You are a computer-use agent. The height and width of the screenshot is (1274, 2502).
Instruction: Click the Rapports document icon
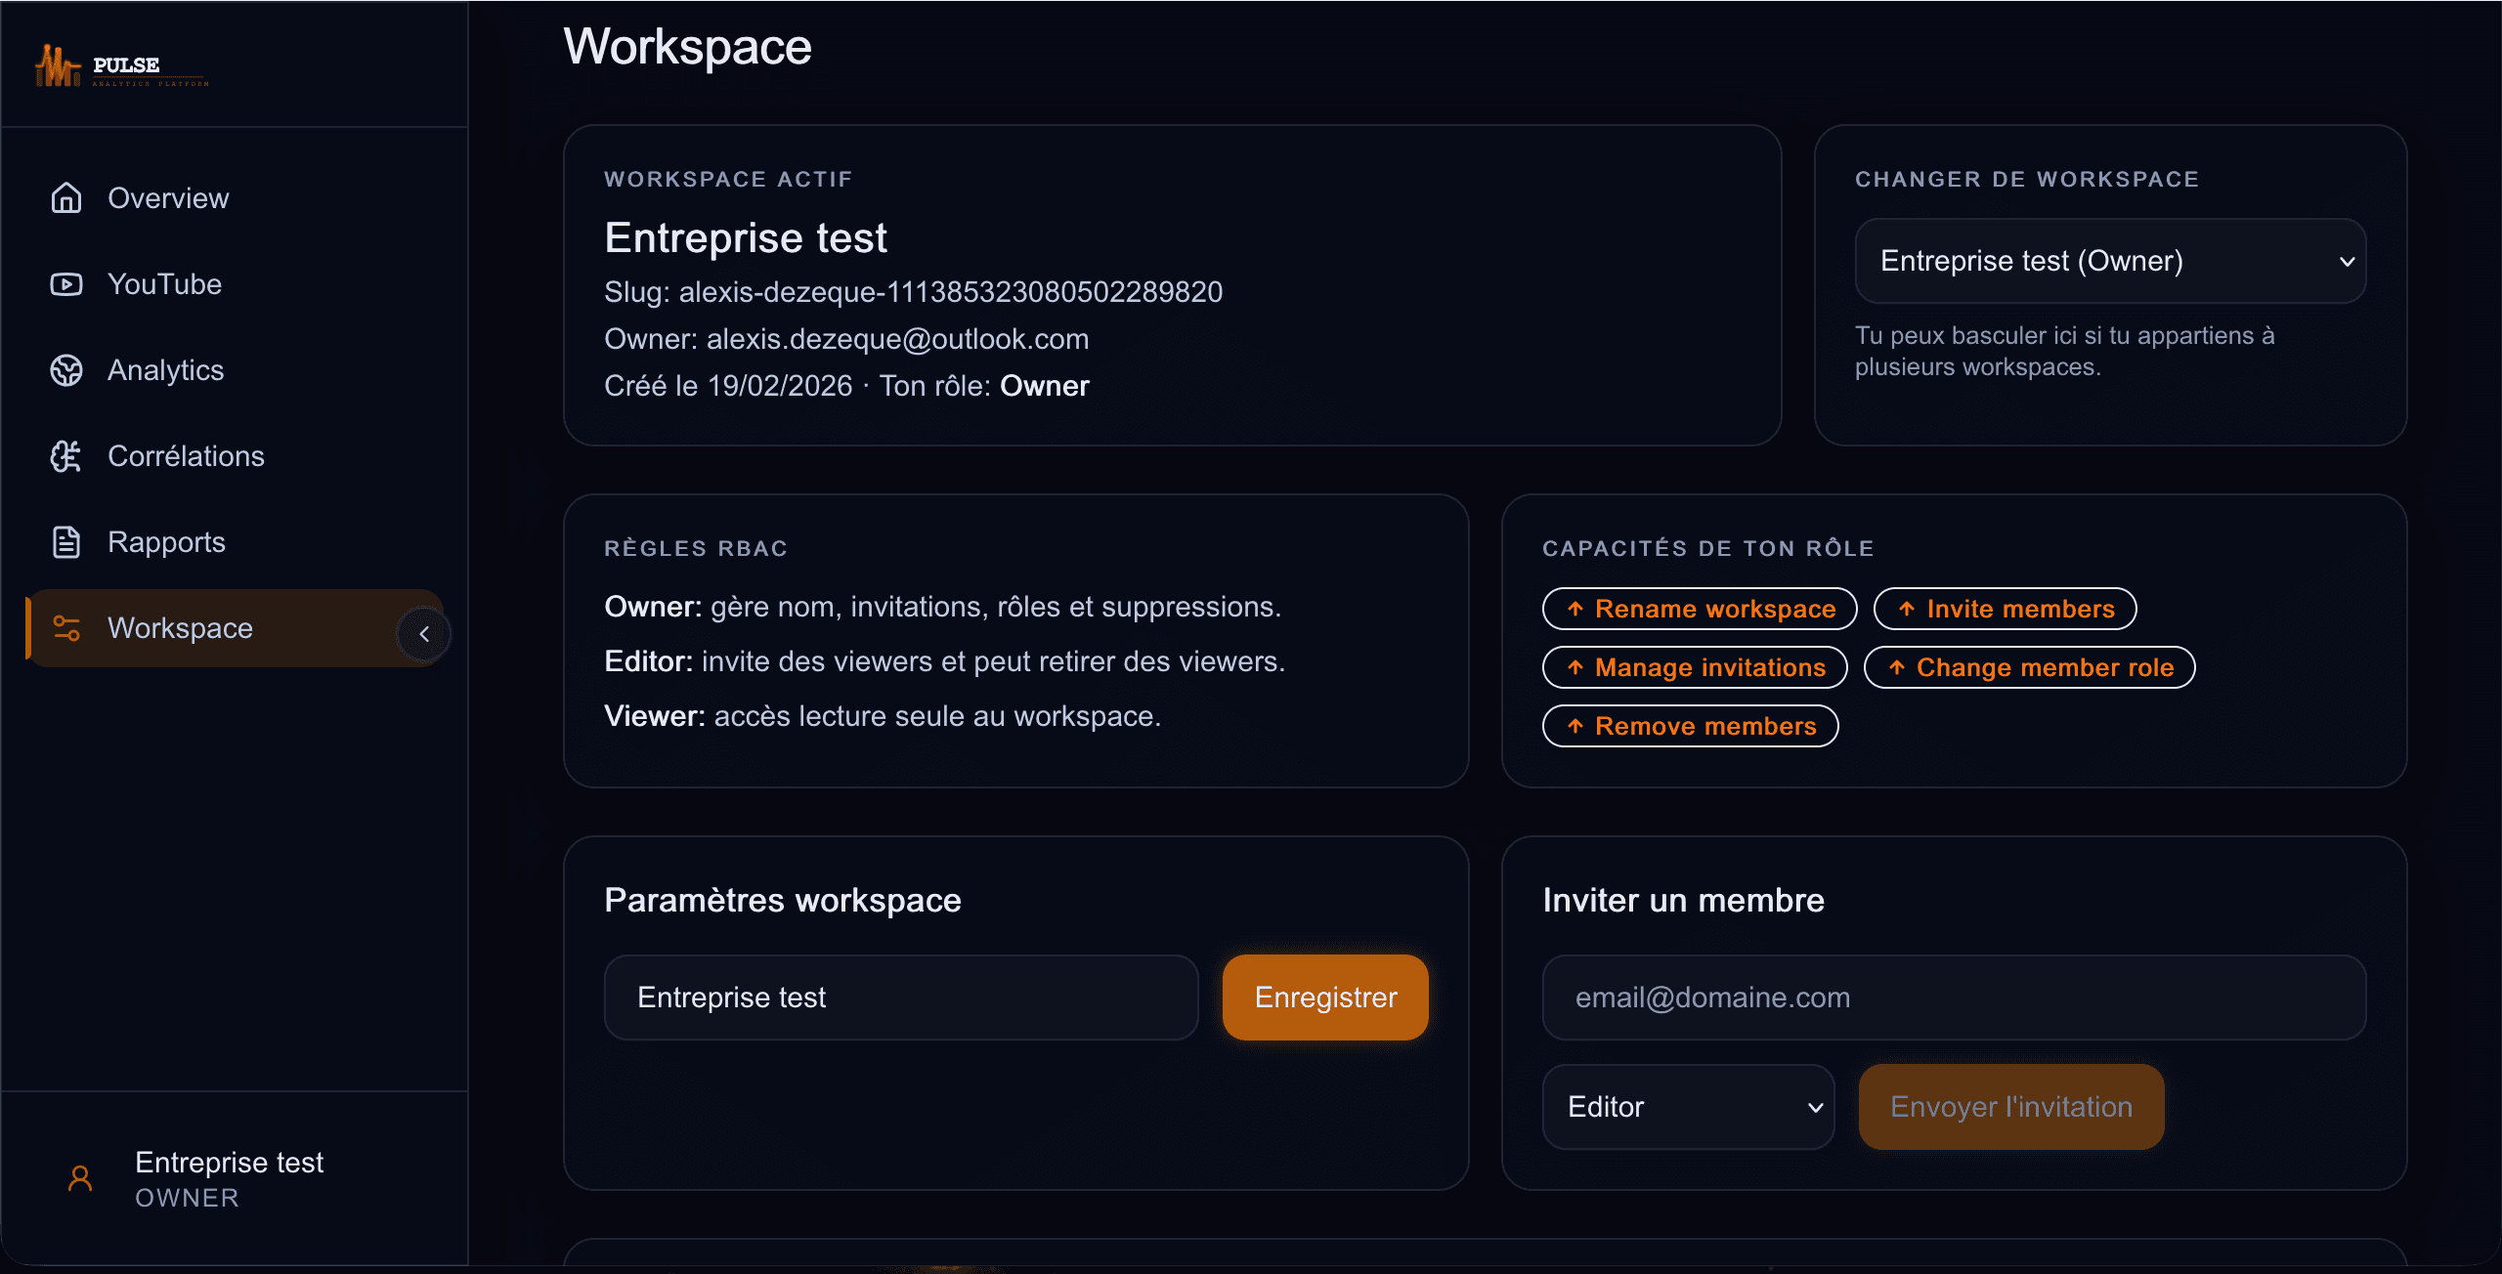click(x=66, y=542)
